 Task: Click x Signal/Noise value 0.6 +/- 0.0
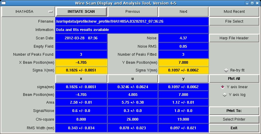point(81,111)
